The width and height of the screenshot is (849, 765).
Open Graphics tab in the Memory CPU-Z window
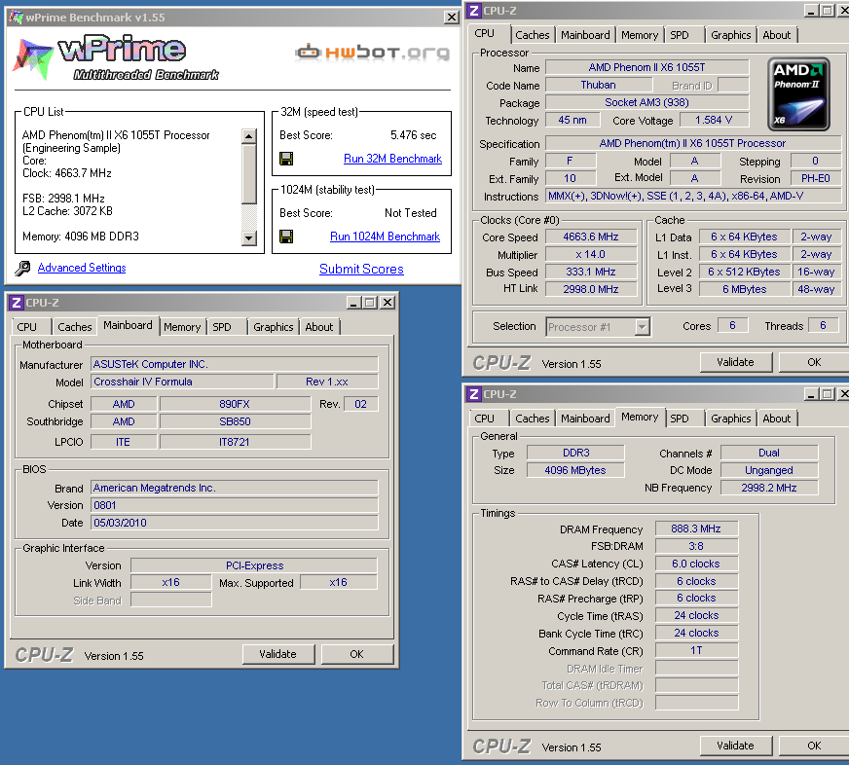tap(730, 419)
